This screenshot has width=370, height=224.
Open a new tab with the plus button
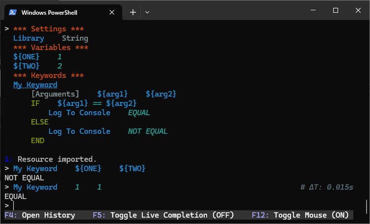133,12
